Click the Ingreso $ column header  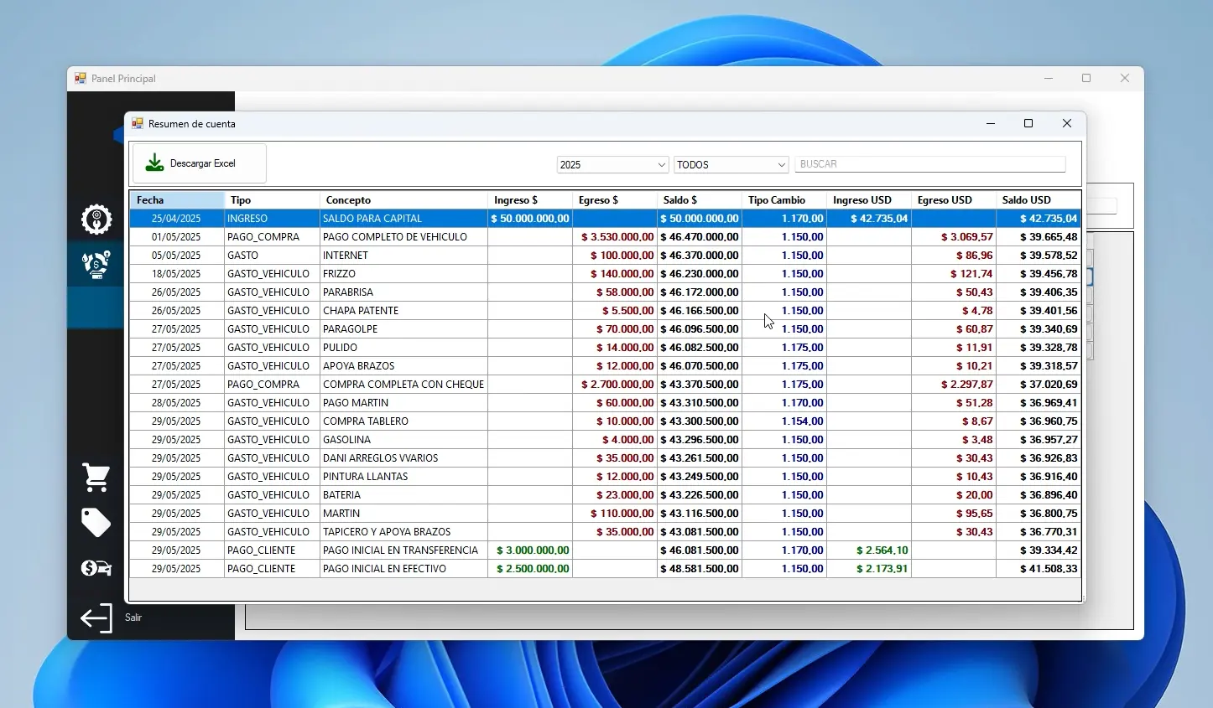(530, 200)
